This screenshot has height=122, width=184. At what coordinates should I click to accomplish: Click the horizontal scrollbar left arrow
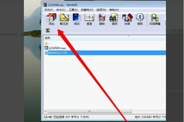coord(45,111)
